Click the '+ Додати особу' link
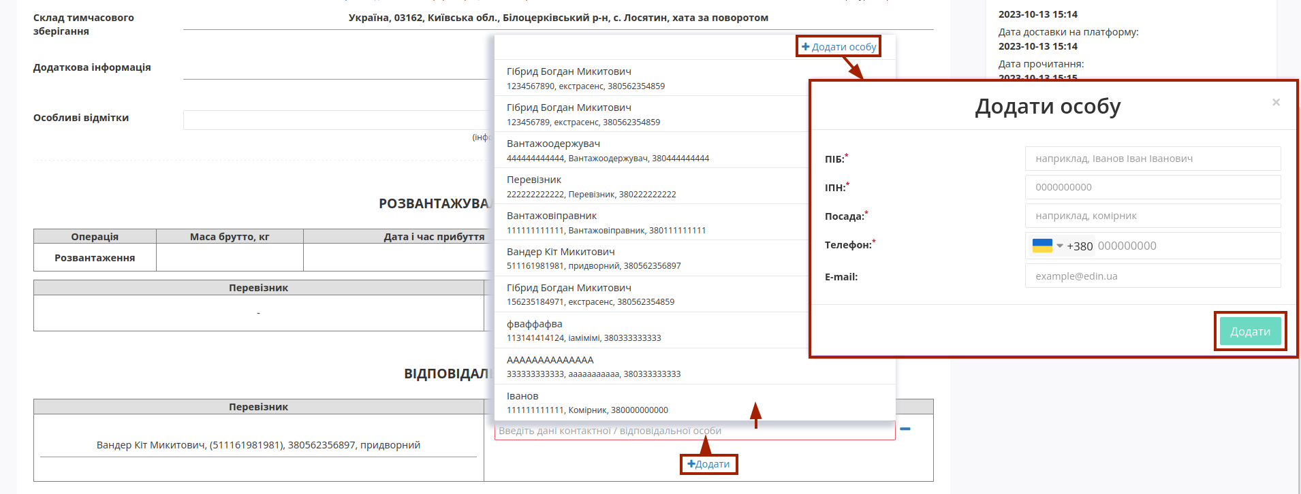1301x494 pixels. click(x=838, y=47)
